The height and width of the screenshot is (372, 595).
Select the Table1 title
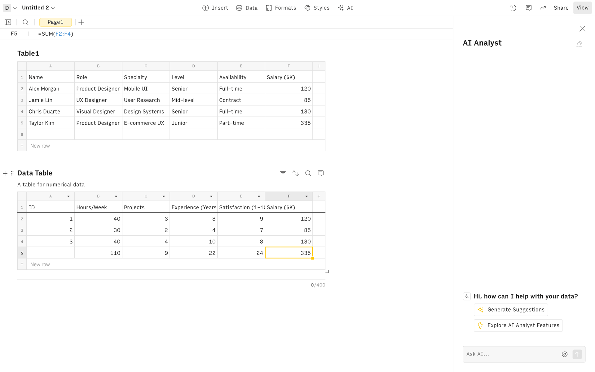(x=28, y=53)
